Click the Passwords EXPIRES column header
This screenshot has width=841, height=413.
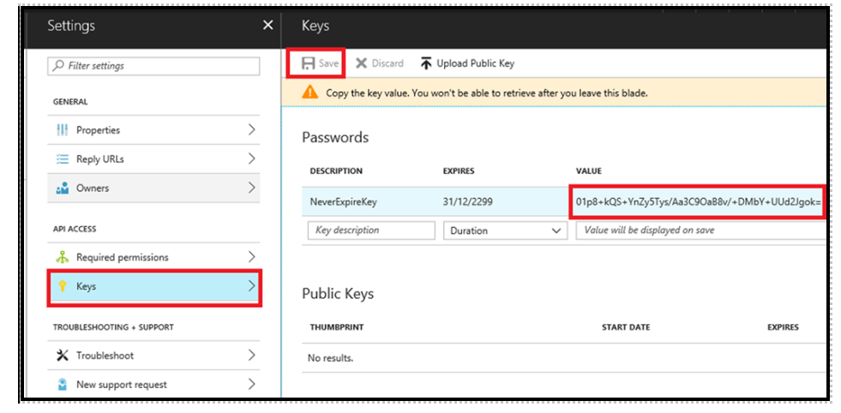pyautogui.click(x=459, y=171)
